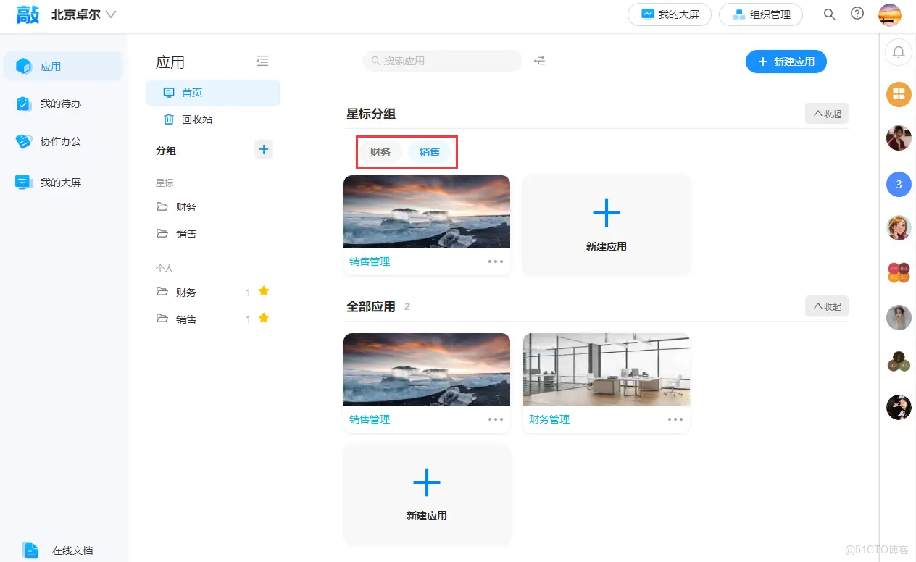Collapse the 星标分组 section with 收起
This screenshot has height=562, width=916.
point(827,114)
